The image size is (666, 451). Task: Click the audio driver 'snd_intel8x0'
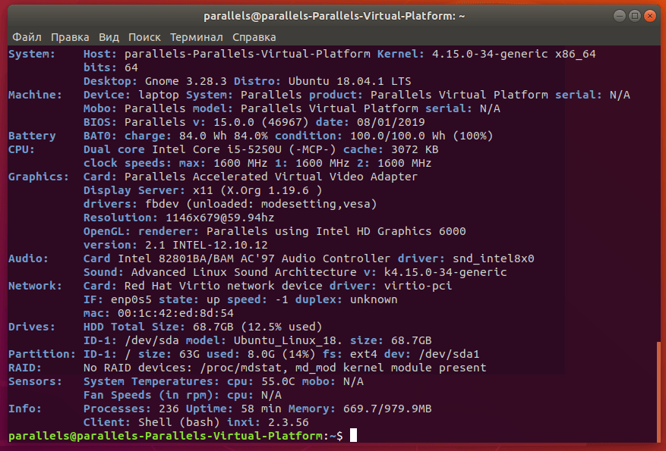coord(493,258)
